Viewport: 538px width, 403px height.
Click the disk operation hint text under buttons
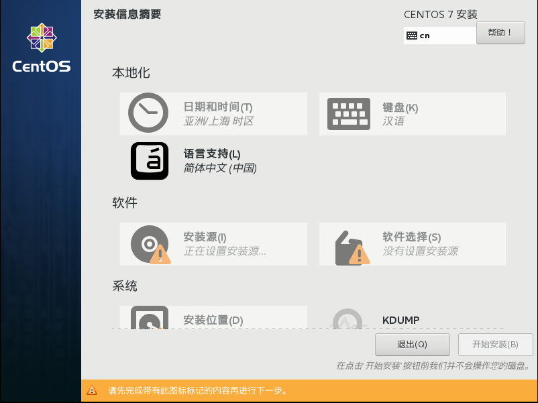tap(433, 365)
